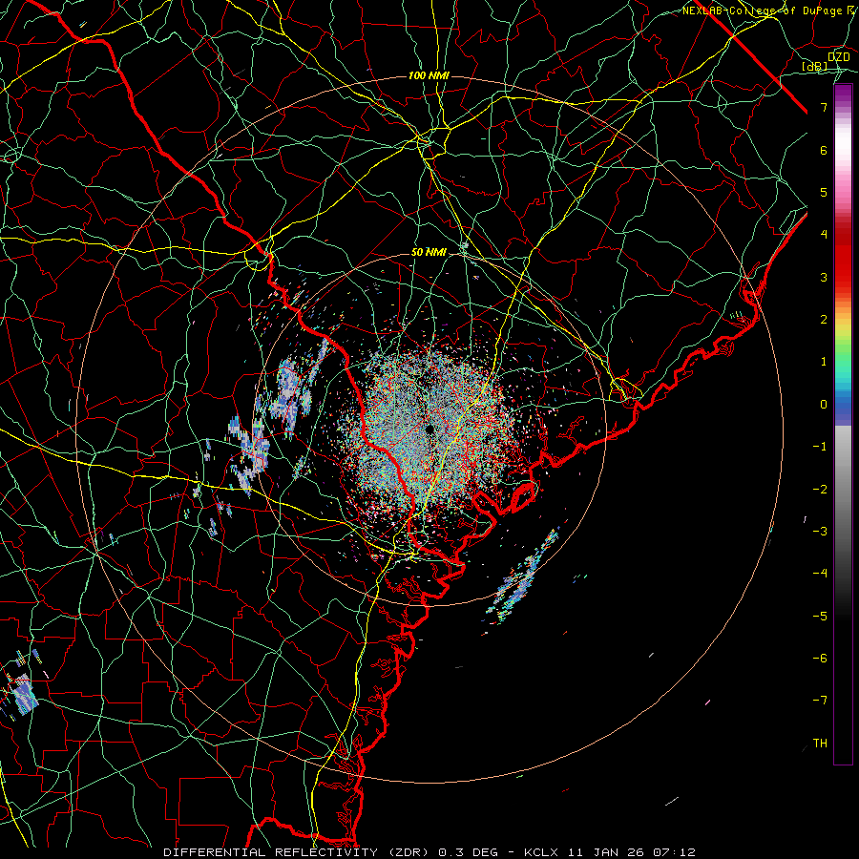Click the scale value "0" on legend
This screenshot has height=859, width=859.
coord(824,405)
